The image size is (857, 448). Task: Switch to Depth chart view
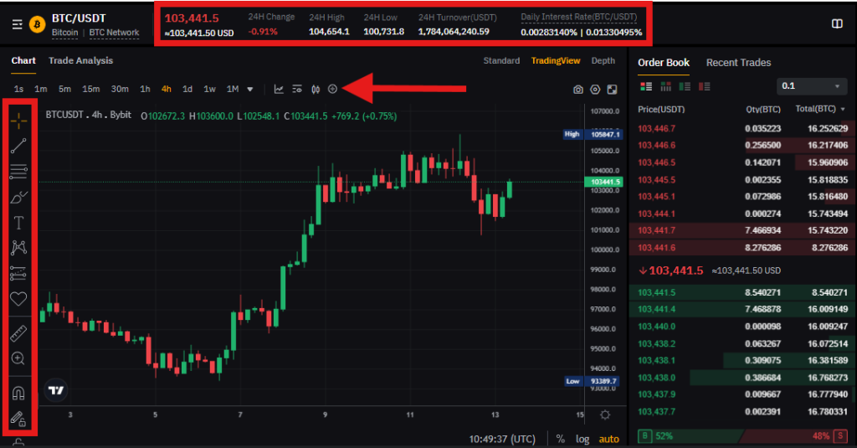tap(603, 61)
